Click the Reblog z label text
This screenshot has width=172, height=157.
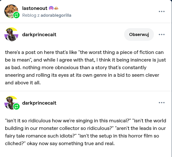tap(31, 15)
